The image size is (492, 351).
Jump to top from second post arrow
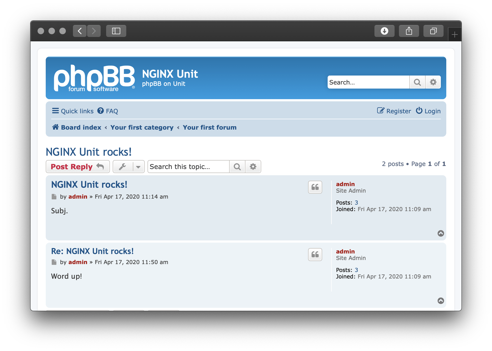(x=441, y=301)
